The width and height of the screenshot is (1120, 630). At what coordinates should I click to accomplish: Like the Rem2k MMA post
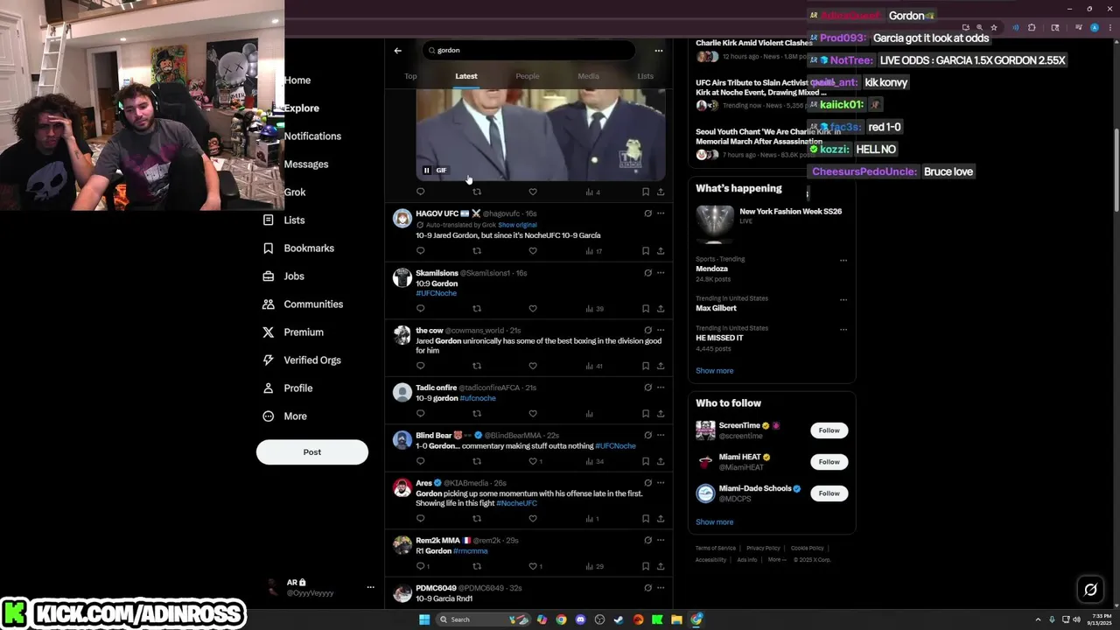click(x=535, y=567)
